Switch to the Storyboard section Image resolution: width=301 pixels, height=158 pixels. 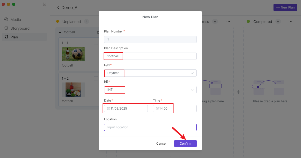click(x=20, y=28)
